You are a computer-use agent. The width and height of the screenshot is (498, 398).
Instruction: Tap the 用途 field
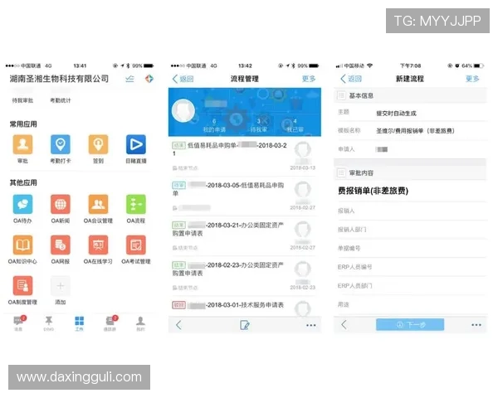(x=410, y=304)
